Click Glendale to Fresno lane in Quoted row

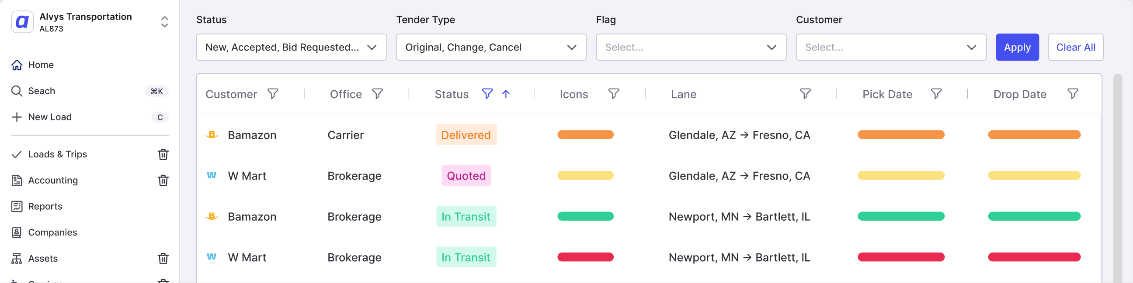(739, 176)
